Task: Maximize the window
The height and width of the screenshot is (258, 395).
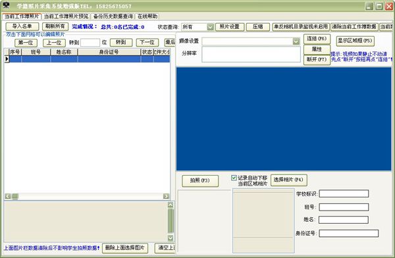Action: tap(379, 6)
